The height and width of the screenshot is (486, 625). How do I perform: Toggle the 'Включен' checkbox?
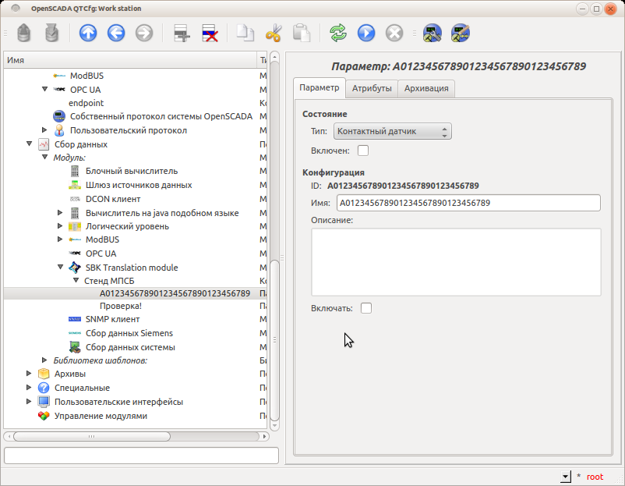(362, 151)
